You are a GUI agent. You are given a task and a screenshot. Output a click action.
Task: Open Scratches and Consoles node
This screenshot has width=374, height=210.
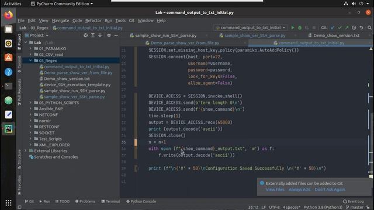pyautogui.click(x=56, y=157)
